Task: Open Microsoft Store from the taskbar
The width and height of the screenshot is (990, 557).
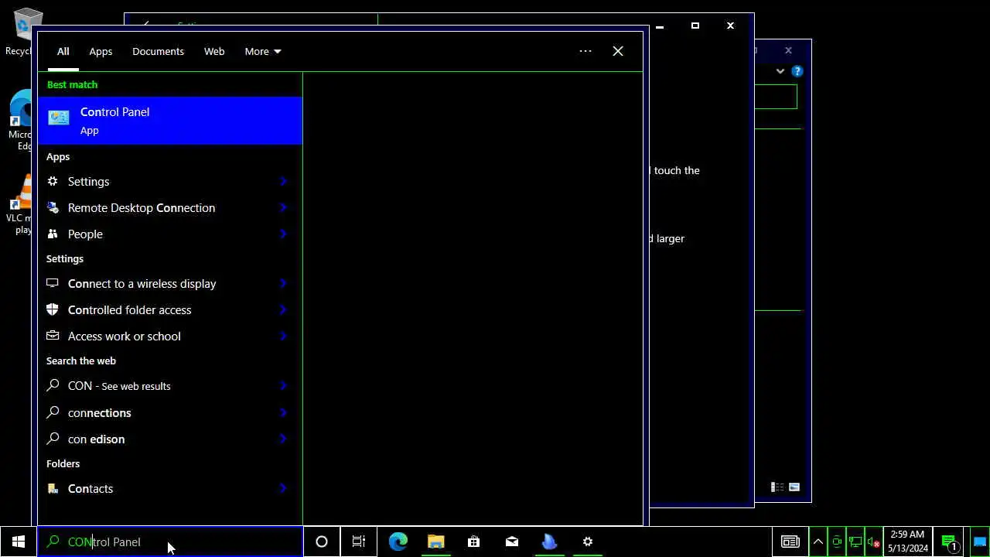Action: tap(473, 542)
